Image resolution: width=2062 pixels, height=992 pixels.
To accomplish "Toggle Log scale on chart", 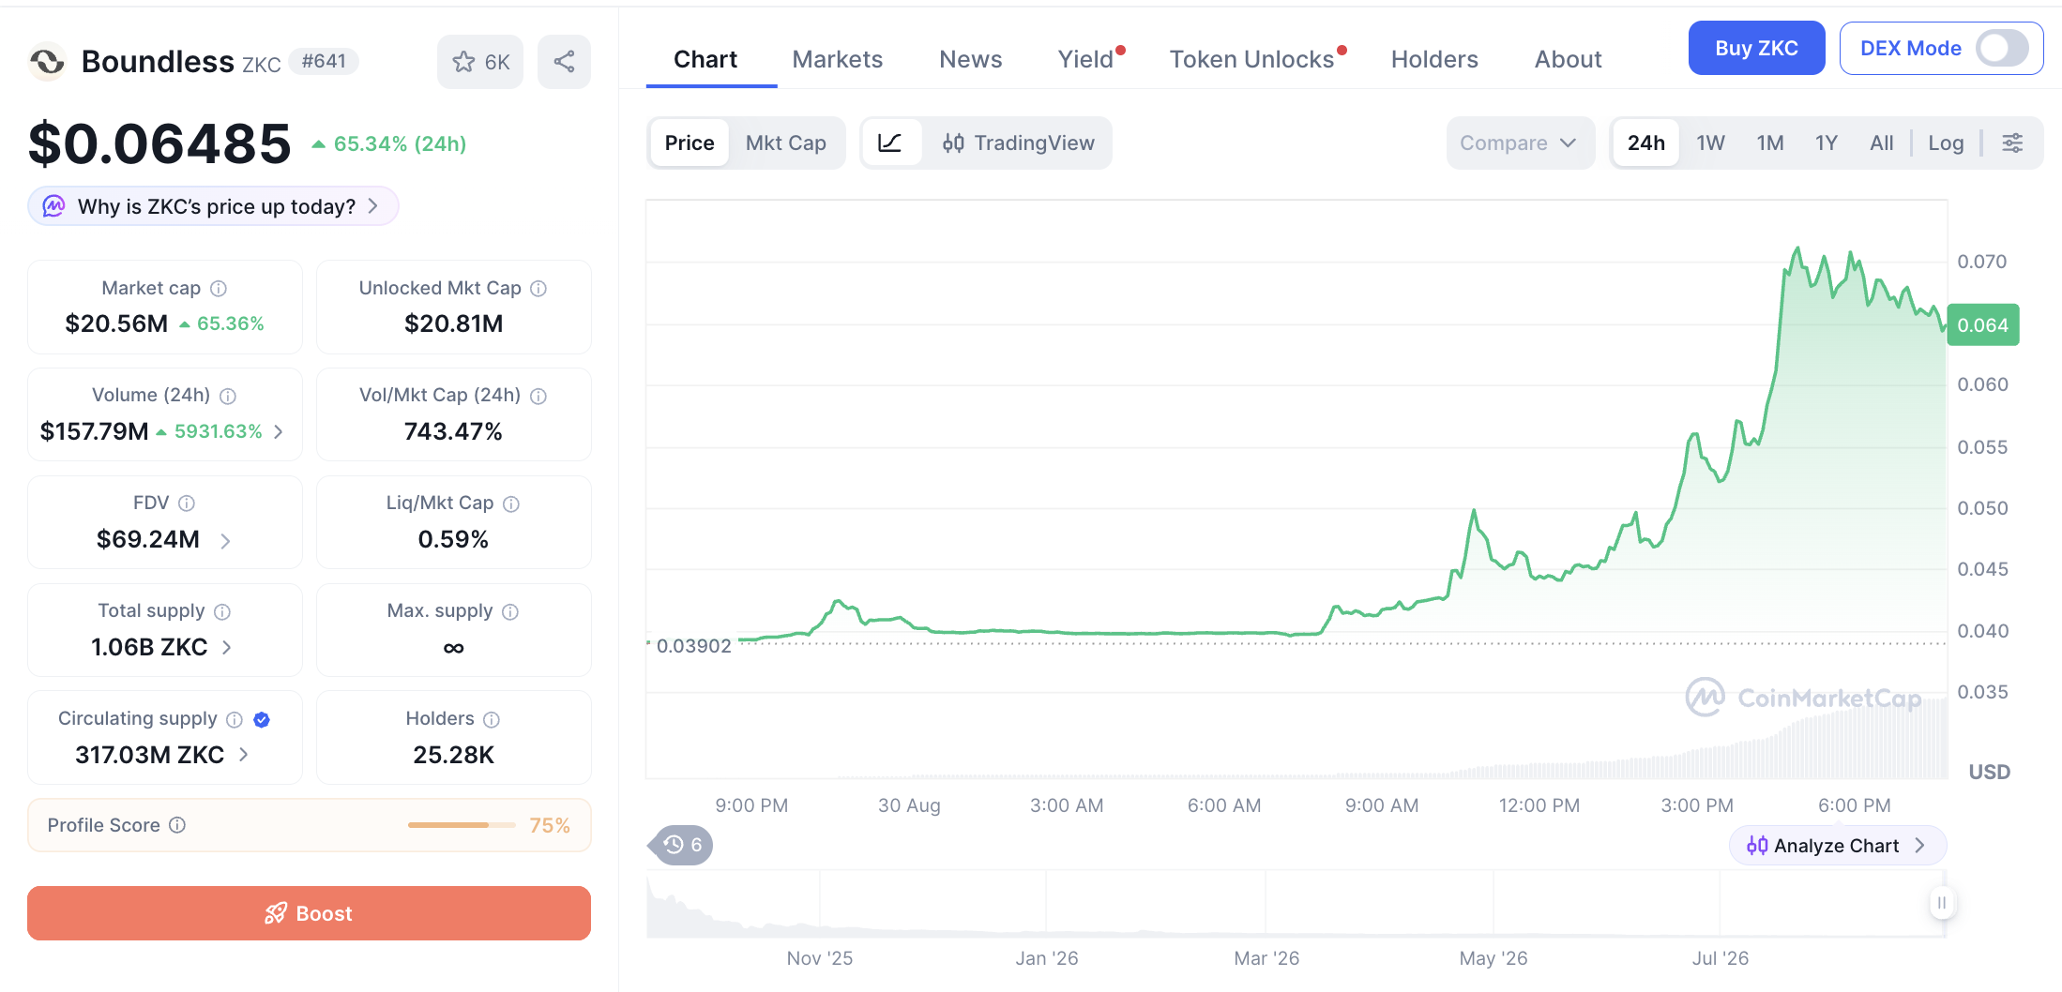I will pos(1946,143).
